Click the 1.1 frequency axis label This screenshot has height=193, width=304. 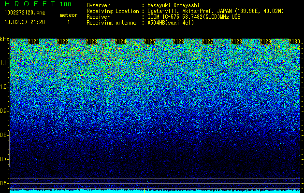(4, 63)
